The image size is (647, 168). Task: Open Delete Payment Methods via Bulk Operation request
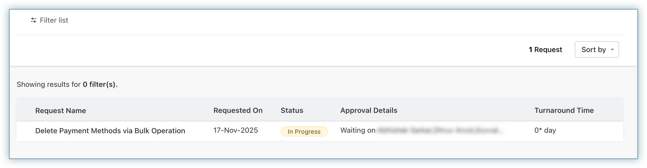[110, 131]
